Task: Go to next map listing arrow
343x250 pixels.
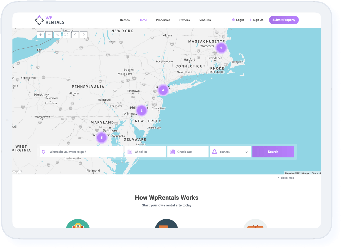Action: [x=84, y=35]
